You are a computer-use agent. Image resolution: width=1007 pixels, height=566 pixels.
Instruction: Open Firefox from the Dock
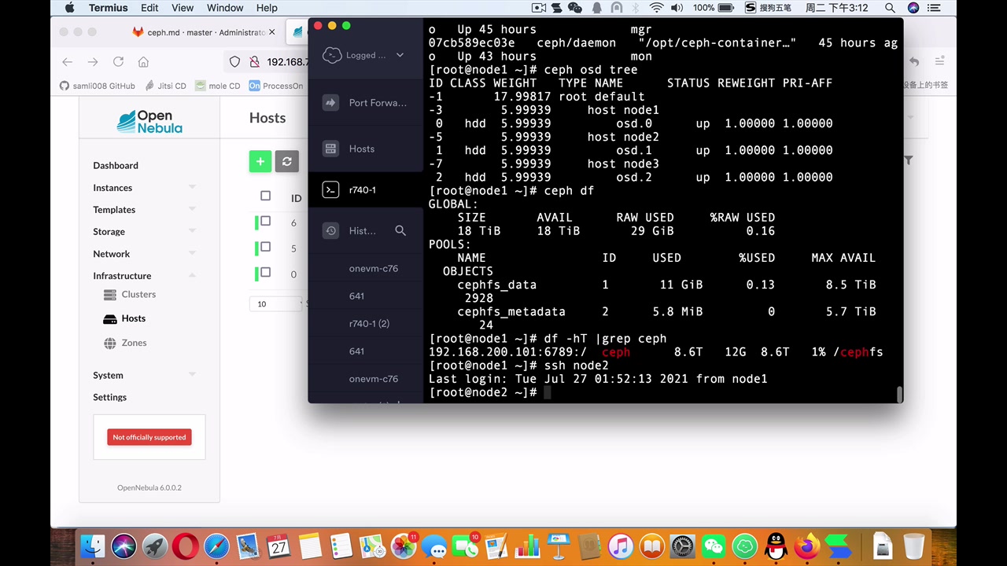pyautogui.click(x=807, y=546)
